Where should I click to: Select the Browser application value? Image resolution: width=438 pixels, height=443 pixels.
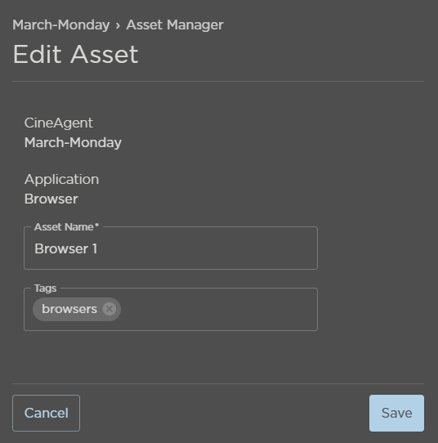[51, 199]
